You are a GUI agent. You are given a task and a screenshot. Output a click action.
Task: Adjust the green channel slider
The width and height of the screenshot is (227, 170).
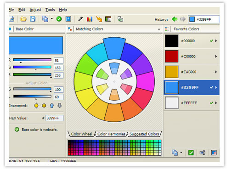(x=32, y=67)
